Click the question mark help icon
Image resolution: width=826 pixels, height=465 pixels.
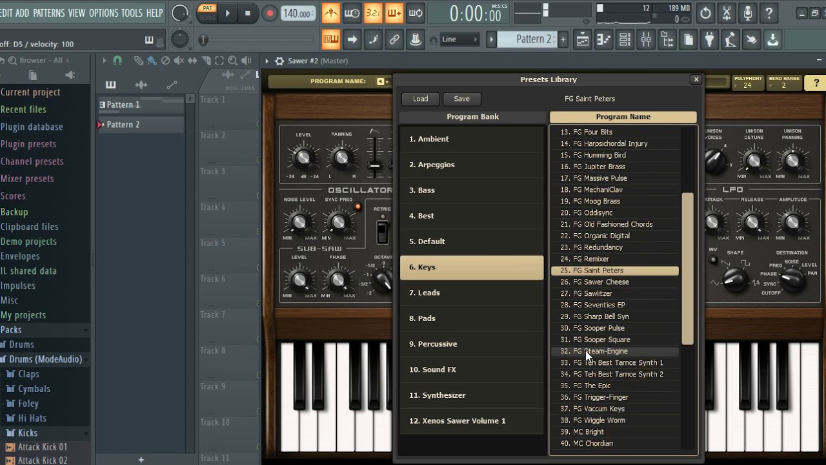pyautogui.click(x=769, y=13)
